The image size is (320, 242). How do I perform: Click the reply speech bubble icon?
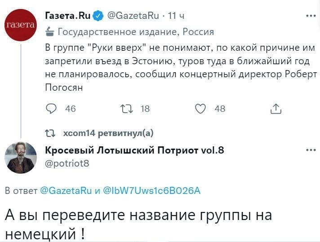pos(52,108)
